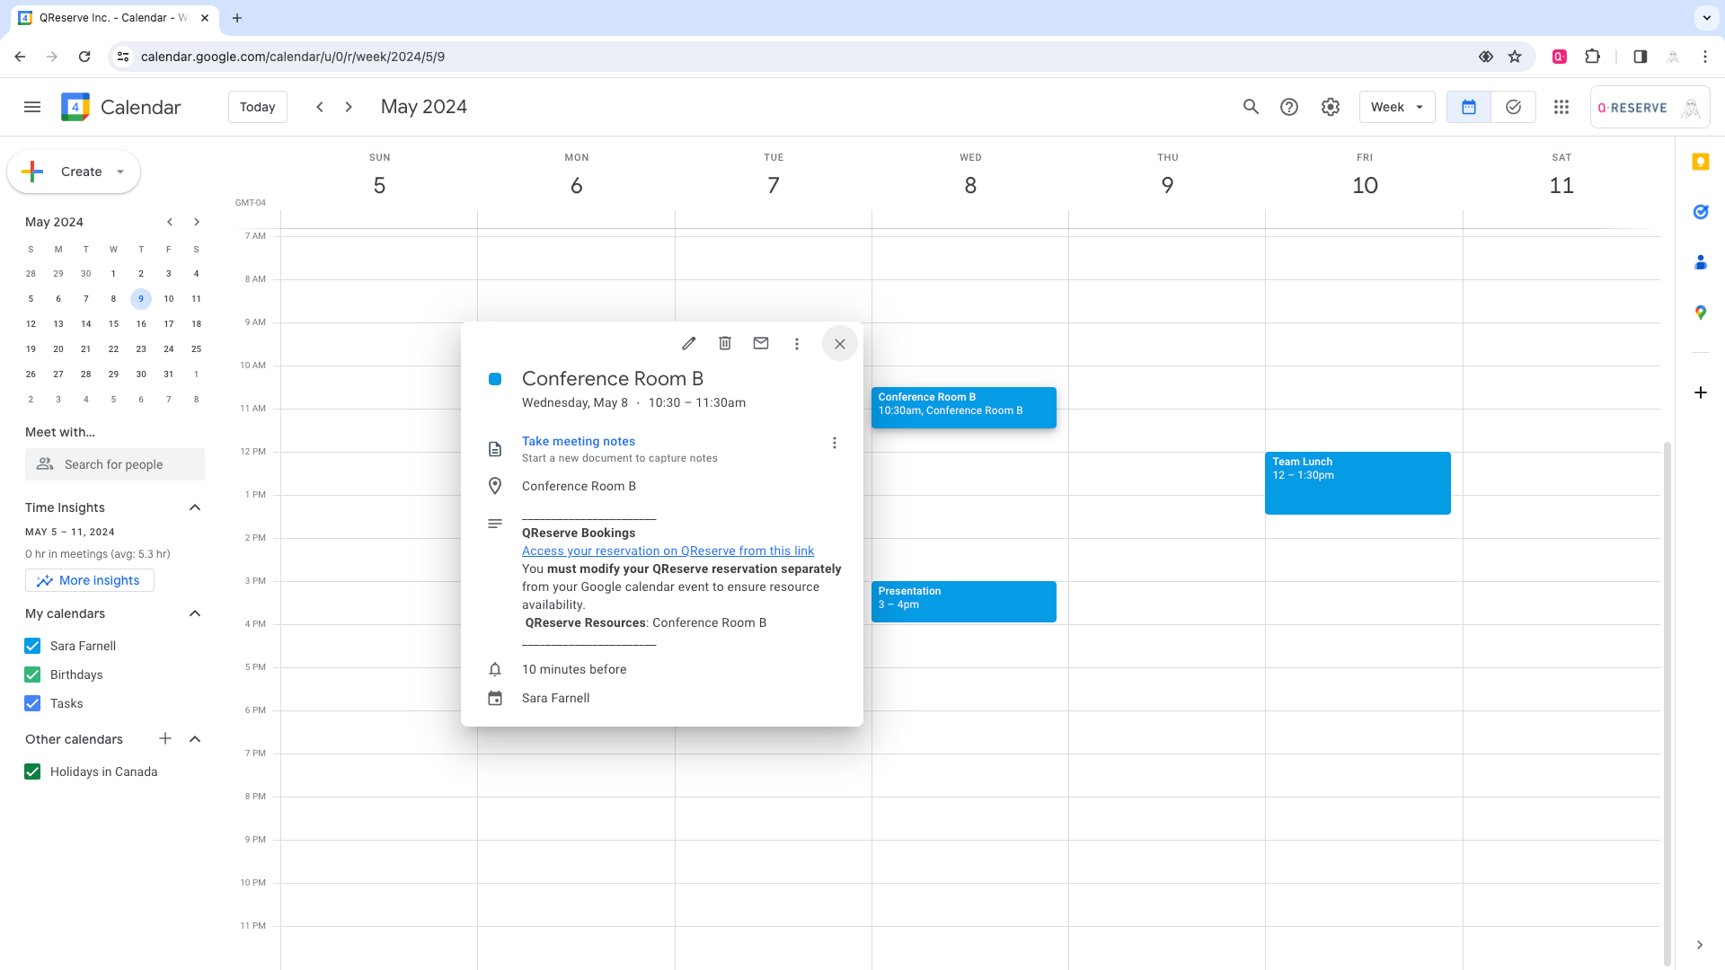Image resolution: width=1725 pixels, height=970 pixels.
Task: Switch to Tasks view check icon
Action: pos(1513,107)
